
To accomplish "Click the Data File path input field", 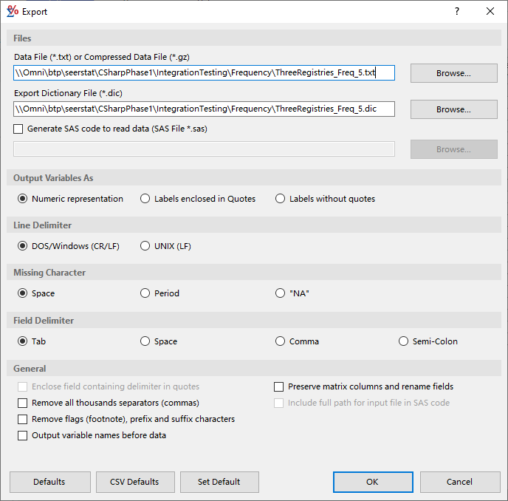I will [204, 72].
